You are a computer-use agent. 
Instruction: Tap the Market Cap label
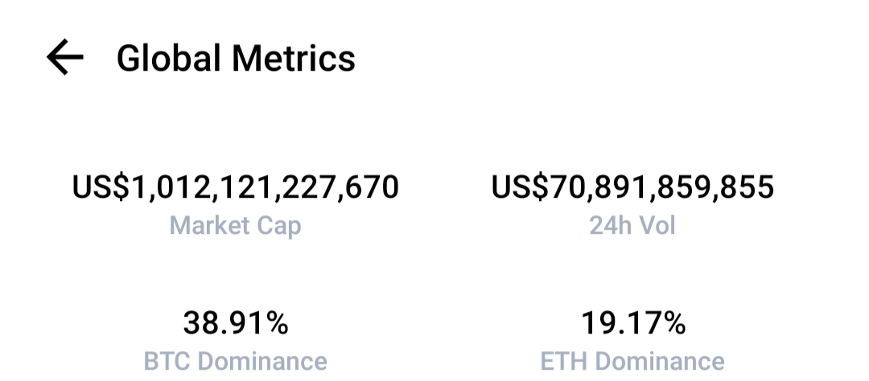click(x=236, y=226)
